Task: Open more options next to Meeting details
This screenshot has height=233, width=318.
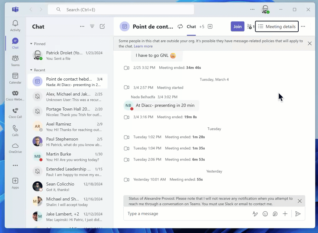Action: coord(303,27)
